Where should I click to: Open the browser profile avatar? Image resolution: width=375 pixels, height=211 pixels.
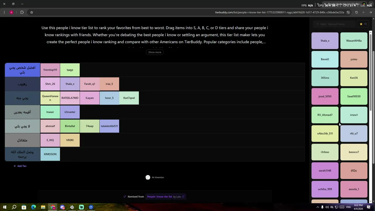pyautogui.click(x=11, y=12)
